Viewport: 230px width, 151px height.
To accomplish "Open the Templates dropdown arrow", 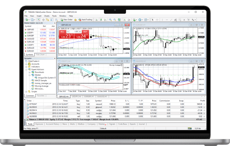I will tap(148, 20).
